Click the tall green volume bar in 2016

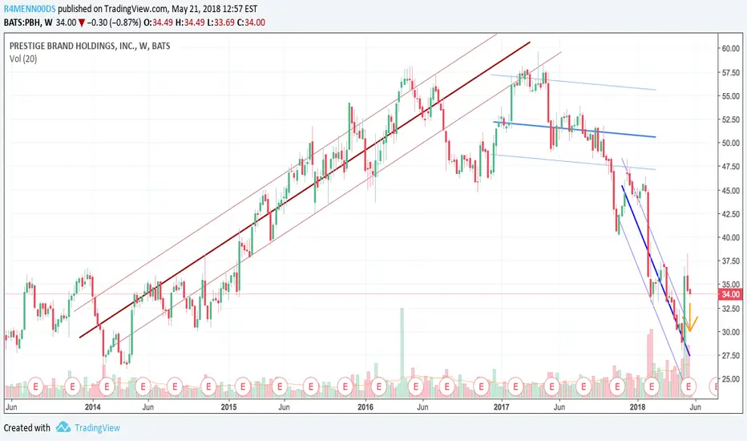(402, 353)
